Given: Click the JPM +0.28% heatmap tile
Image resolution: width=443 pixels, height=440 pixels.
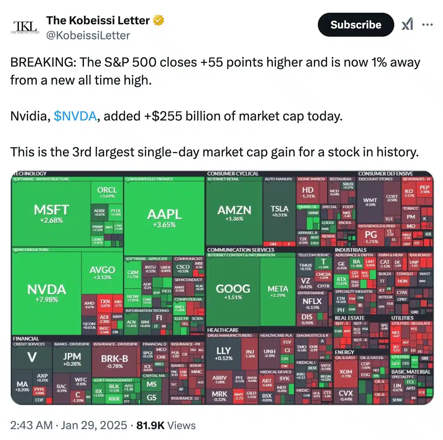Looking at the screenshot, I should click(x=72, y=359).
